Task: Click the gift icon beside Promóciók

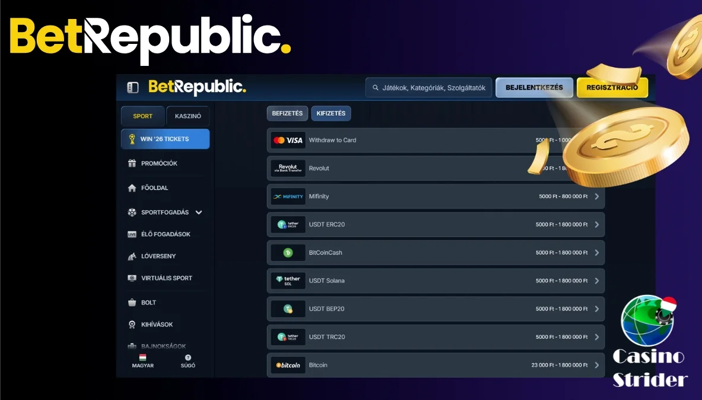Action: click(132, 163)
